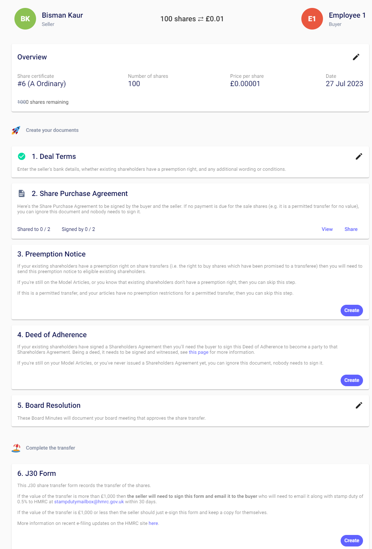View the Share Purchase Agreement
The image size is (372, 549).
click(327, 229)
